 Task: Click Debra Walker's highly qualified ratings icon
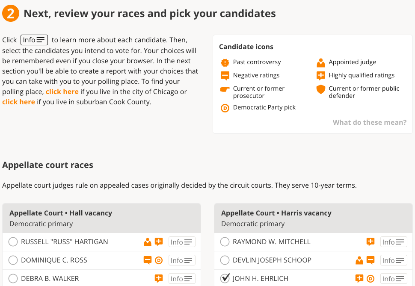pyautogui.click(x=159, y=279)
